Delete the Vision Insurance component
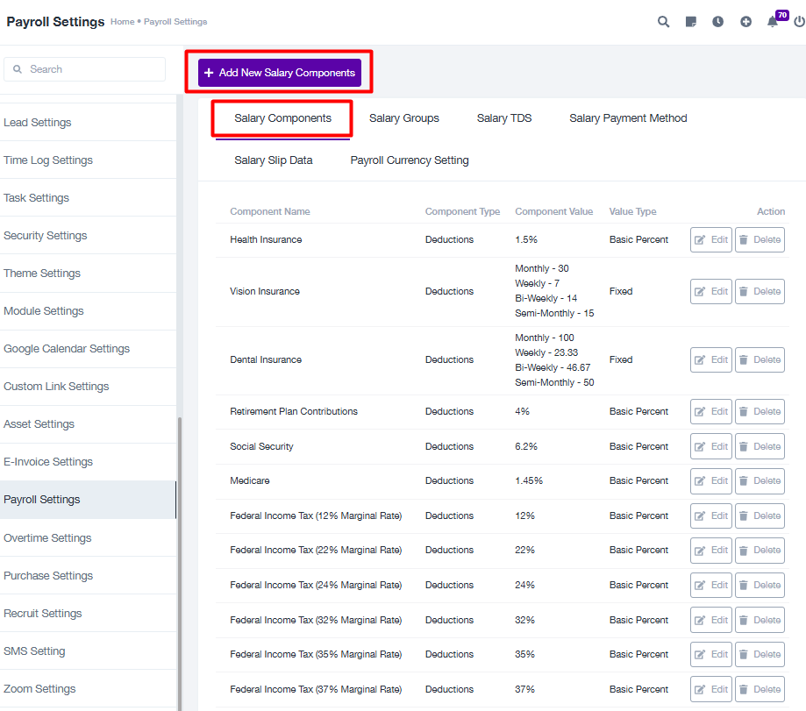 pyautogui.click(x=760, y=292)
